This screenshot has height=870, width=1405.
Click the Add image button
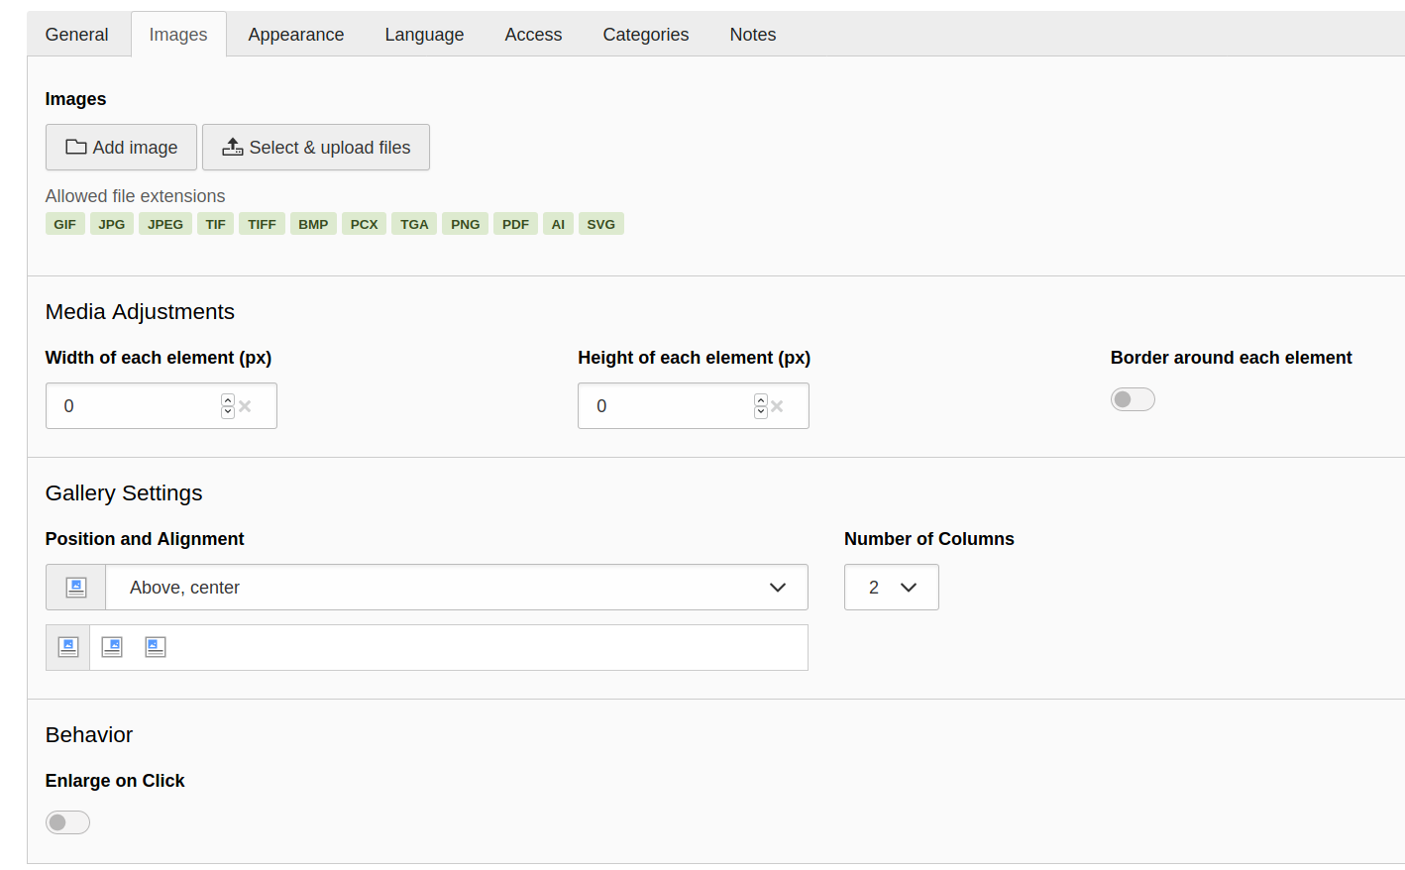pyautogui.click(x=121, y=148)
